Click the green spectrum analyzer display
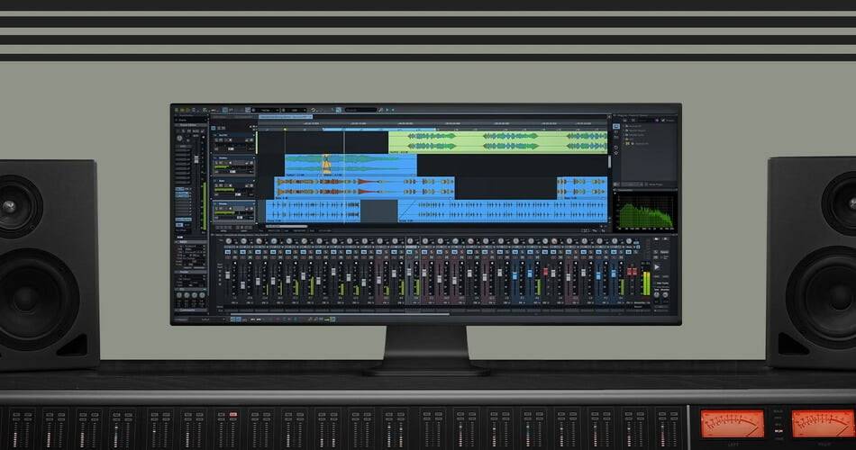 (x=645, y=212)
